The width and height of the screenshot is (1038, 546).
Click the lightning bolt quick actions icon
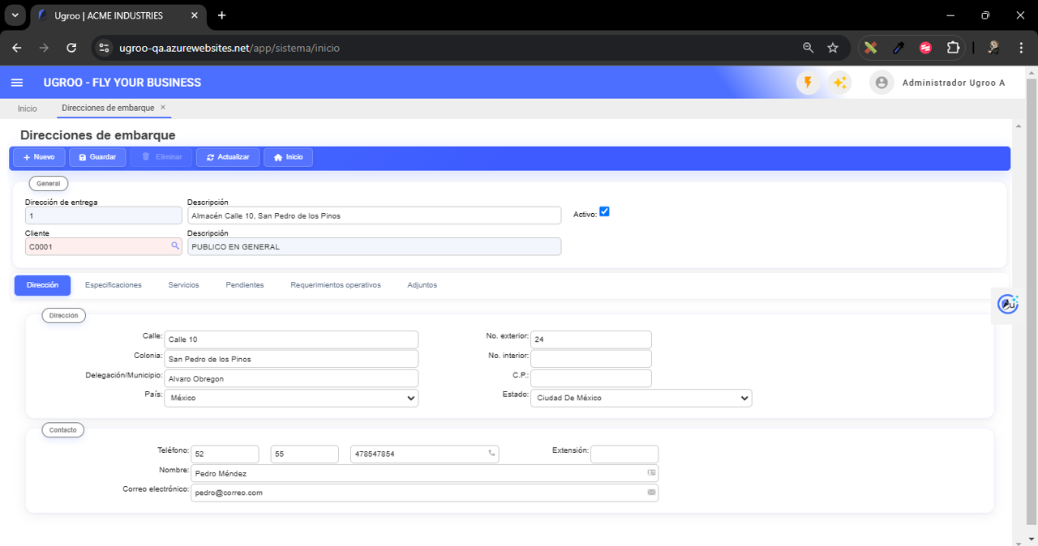808,83
